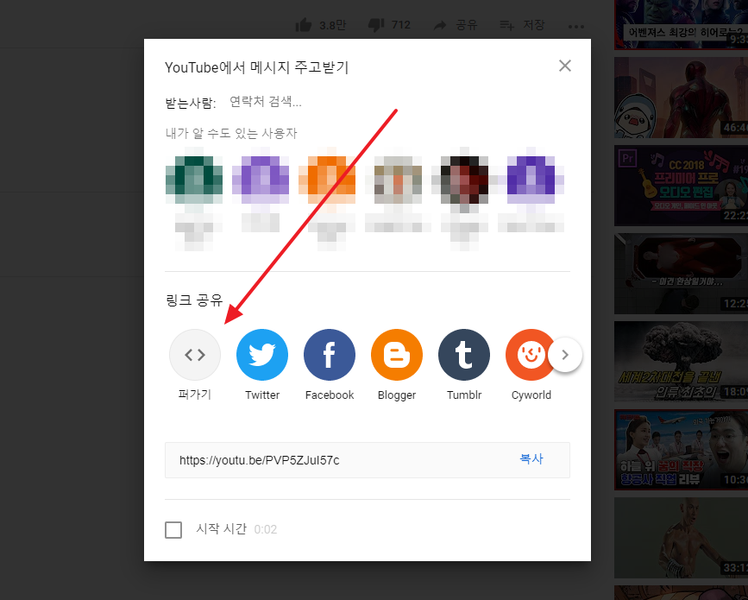Click the thumbs-up like icon
The height and width of the screenshot is (600, 748).
[x=304, y=25]
